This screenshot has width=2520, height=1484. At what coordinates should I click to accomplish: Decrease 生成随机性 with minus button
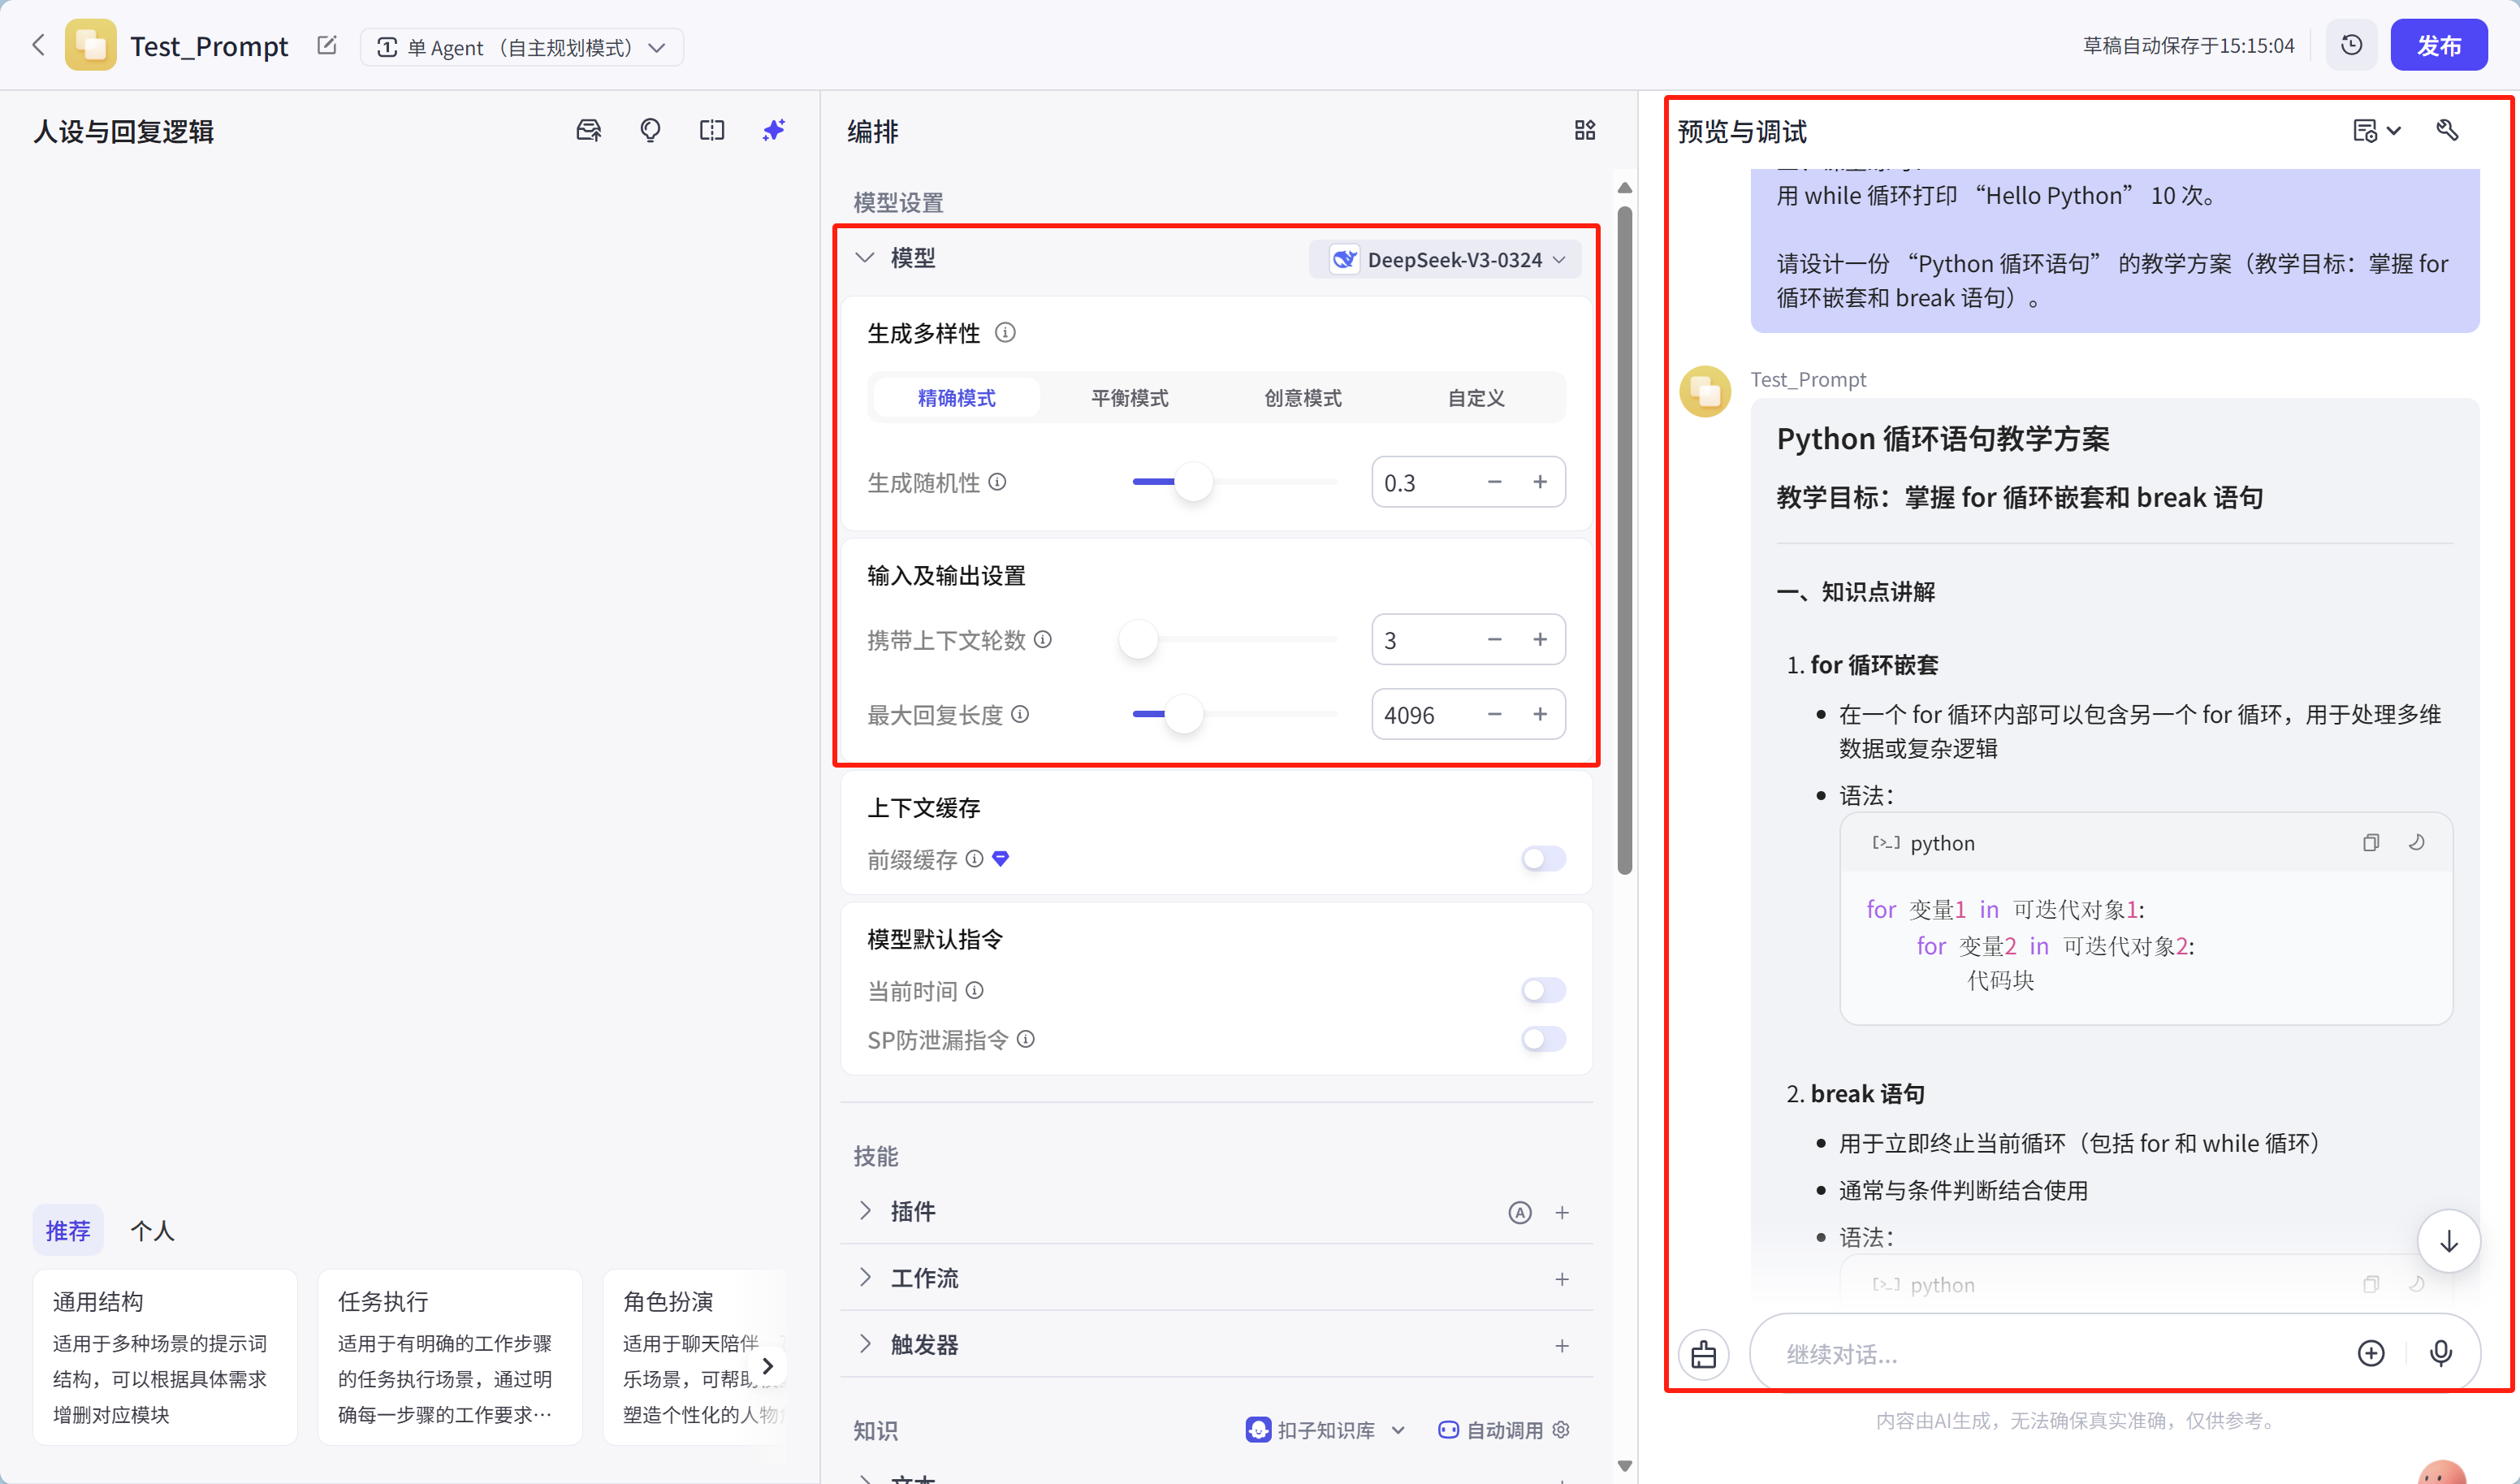click(1494, 482)
